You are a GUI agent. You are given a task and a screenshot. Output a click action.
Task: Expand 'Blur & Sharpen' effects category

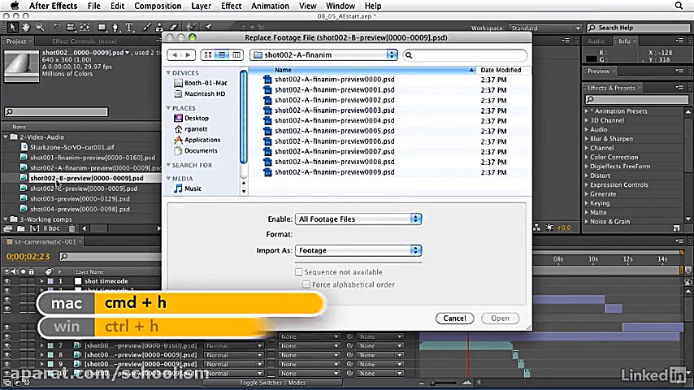click(587, 139)
